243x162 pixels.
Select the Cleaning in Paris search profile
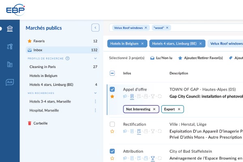point(43,67)
